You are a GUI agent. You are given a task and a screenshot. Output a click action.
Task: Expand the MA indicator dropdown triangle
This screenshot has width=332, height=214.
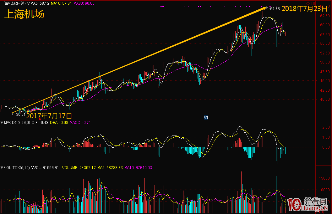click(28, 3)
